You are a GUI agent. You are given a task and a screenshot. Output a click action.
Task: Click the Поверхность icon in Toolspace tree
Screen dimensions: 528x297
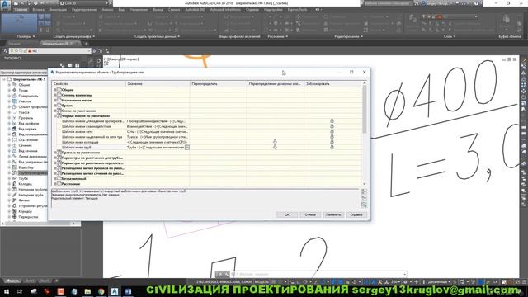point(15,96)
